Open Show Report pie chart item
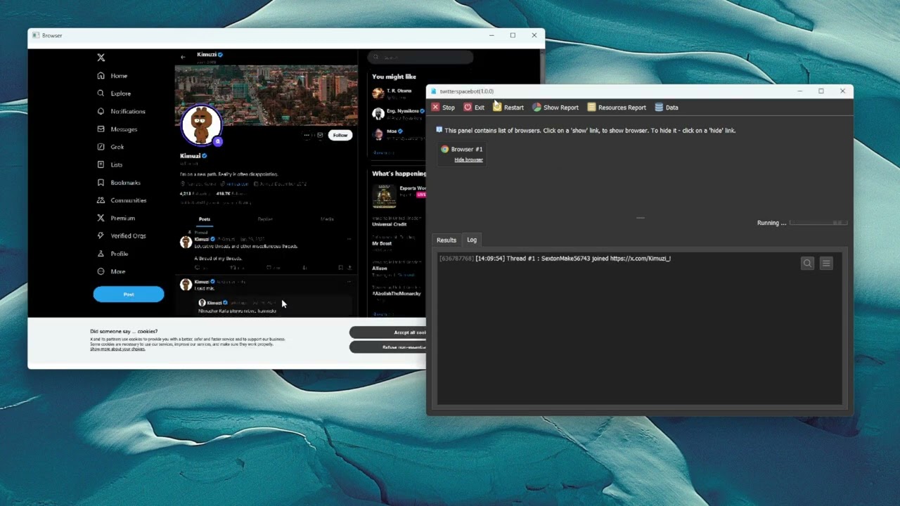 point(555,108)
